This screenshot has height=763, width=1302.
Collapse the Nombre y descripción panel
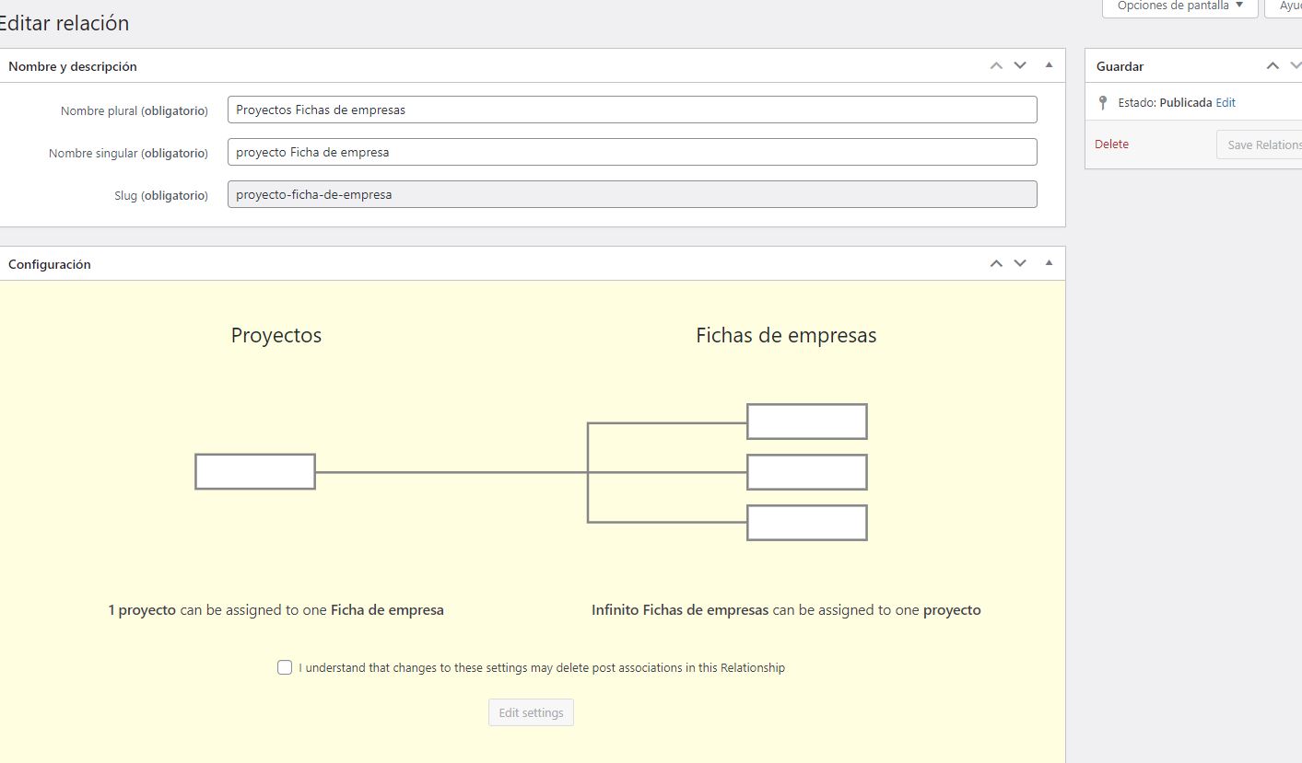pyautogui.click(x=1049, y=65)
